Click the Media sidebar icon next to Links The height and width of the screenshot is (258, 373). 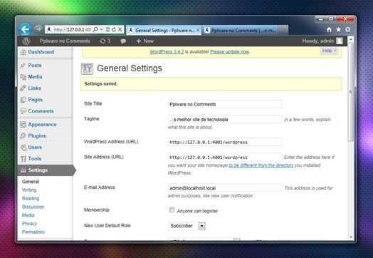(23, 77)
